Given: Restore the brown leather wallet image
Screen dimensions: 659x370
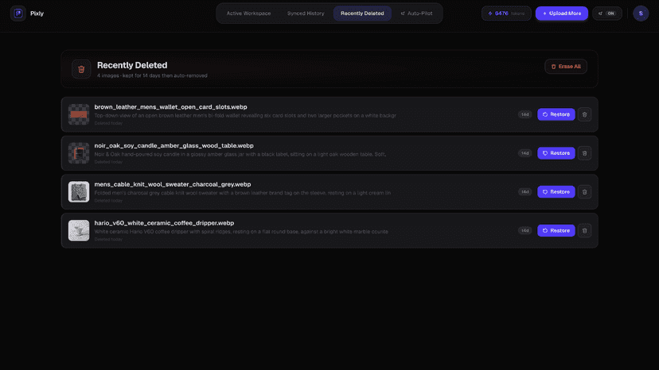Looking at the screenshot, I should pyautogui.click(x=556, y=114).
